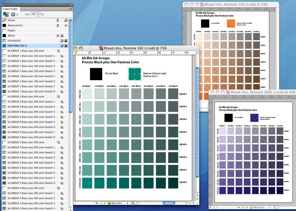
Task: Click the Fill/Stroke proxy in Swatches panel
Action: [x=6, y=14]
